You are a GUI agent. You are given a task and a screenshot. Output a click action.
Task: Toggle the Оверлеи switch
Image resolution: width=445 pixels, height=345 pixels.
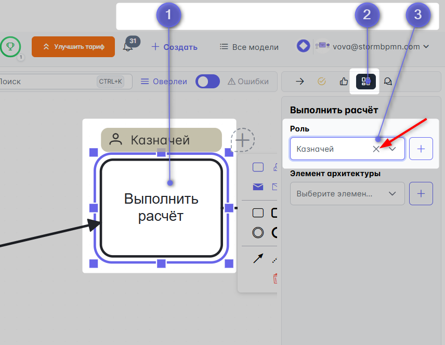[x=207, y=82]
